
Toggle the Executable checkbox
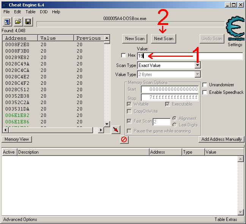[x=167, y=104]
